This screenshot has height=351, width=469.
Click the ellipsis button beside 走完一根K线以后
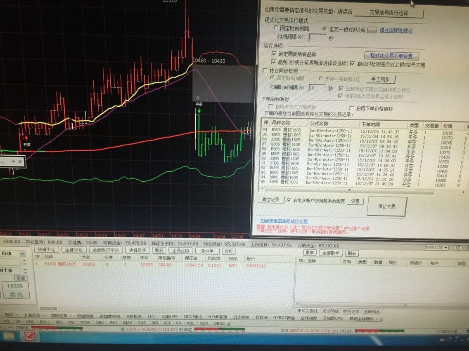(x=372, y=30)
